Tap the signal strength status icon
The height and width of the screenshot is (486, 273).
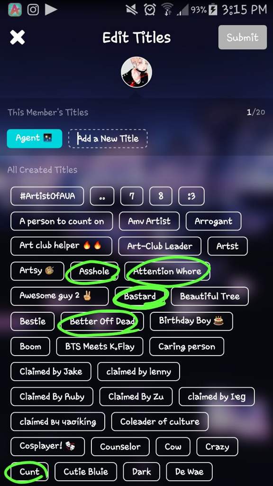point(182,10)
